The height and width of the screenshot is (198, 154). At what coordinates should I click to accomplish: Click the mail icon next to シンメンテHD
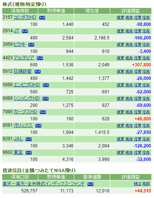click(46, 99)
